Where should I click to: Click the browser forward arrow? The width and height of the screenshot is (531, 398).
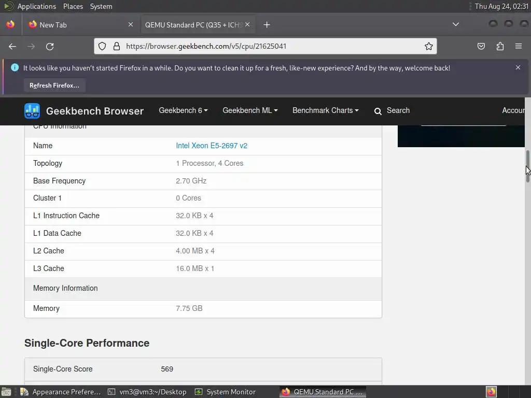(31, 46)
